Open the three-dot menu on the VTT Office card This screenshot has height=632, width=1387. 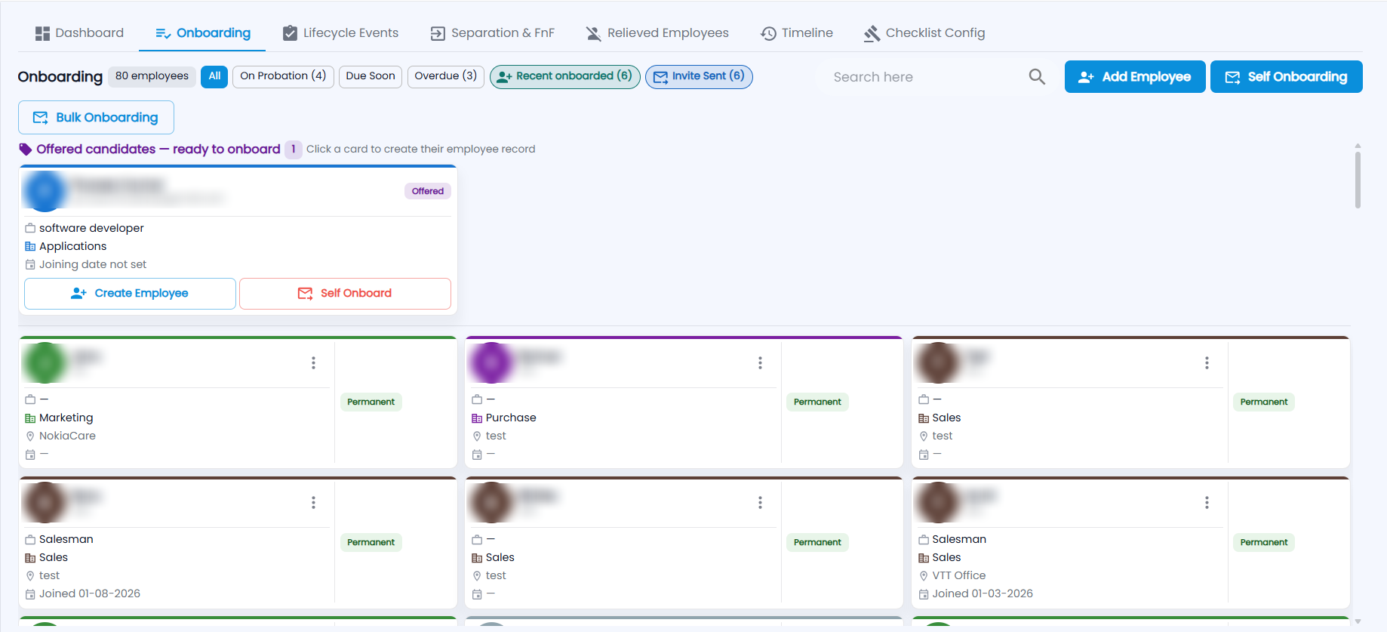[x=1207, y=503]
